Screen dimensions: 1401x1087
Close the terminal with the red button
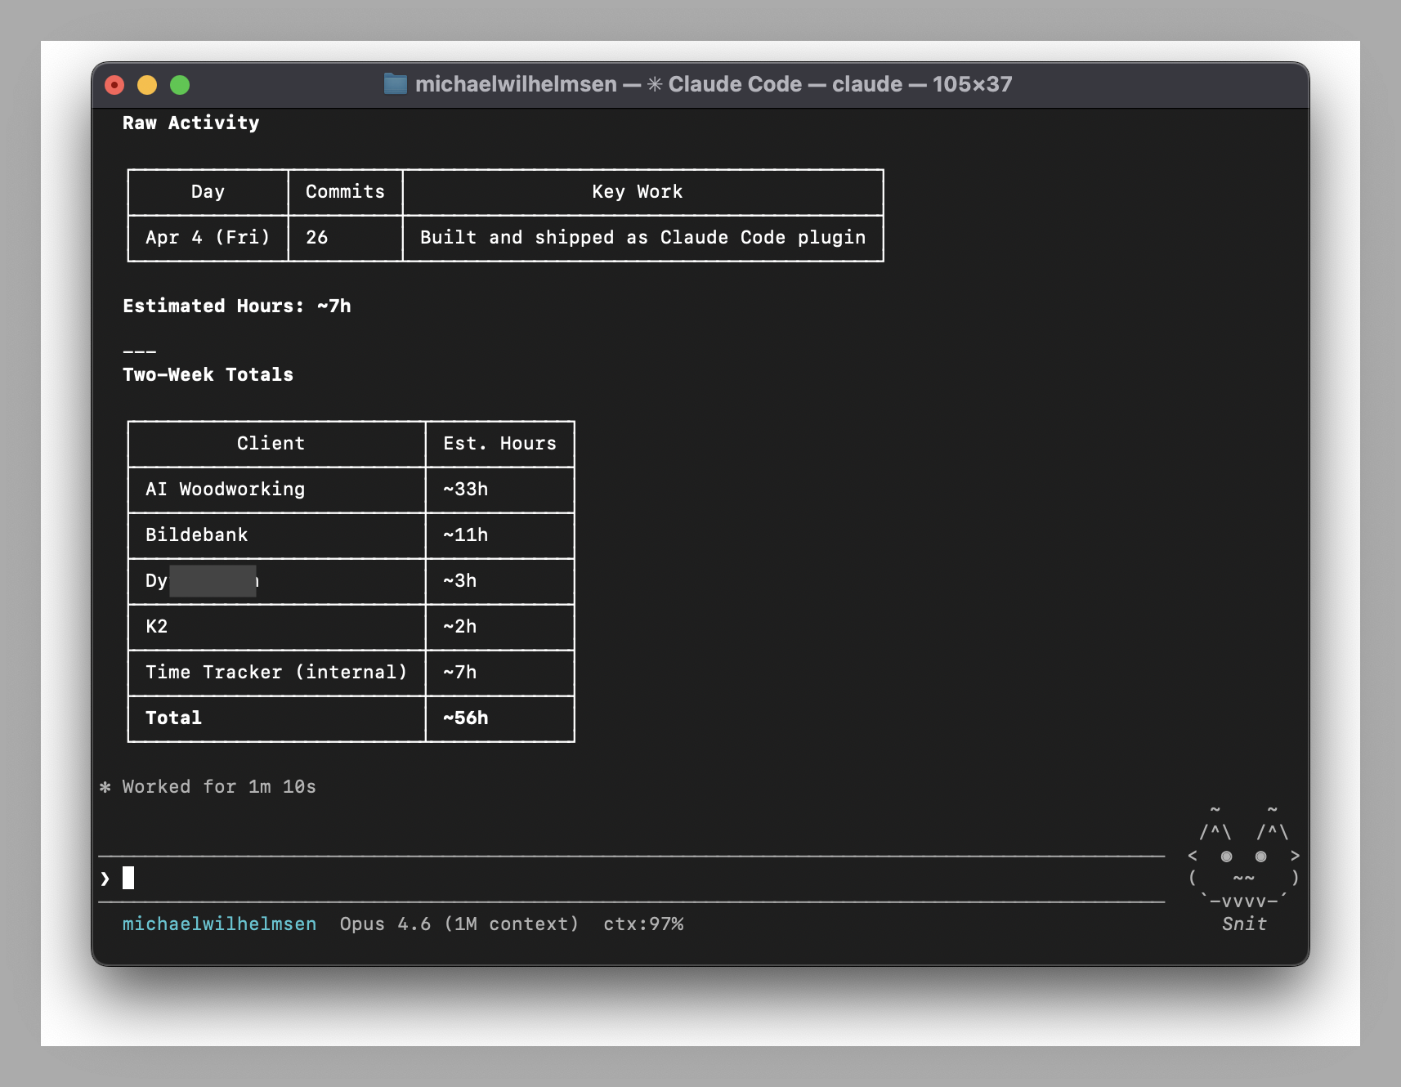[115, 85]
